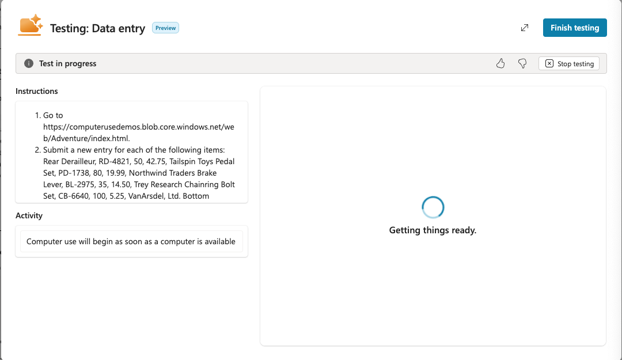Click the Finish testing button
Viewport: 622px width, 360px height.
pos(574,28)
